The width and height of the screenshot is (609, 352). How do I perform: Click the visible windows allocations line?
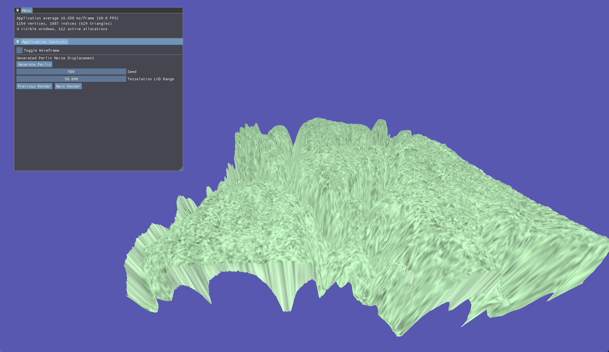(x=62, y=29)
